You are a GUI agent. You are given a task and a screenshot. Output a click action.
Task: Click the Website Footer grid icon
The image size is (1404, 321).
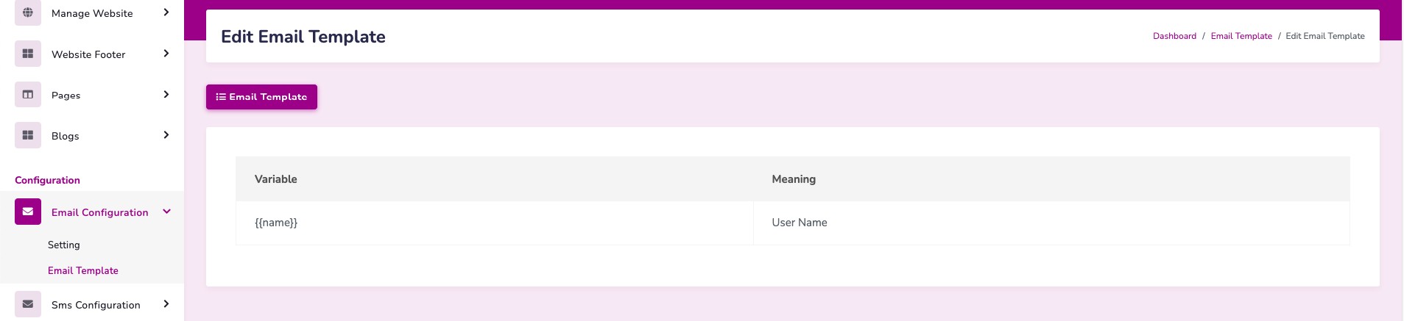click(x=28, y=54)
